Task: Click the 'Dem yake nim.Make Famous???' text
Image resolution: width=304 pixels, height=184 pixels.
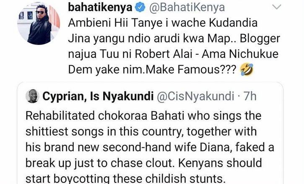Action: [152, 70]
